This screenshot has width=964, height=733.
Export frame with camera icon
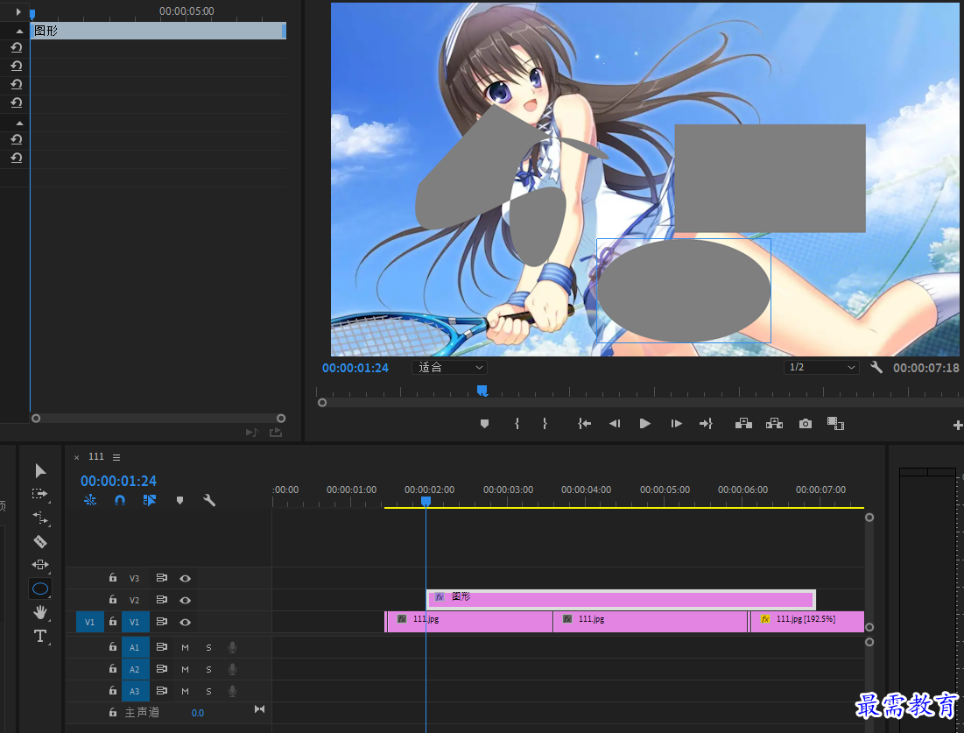[x=806, y=424]
